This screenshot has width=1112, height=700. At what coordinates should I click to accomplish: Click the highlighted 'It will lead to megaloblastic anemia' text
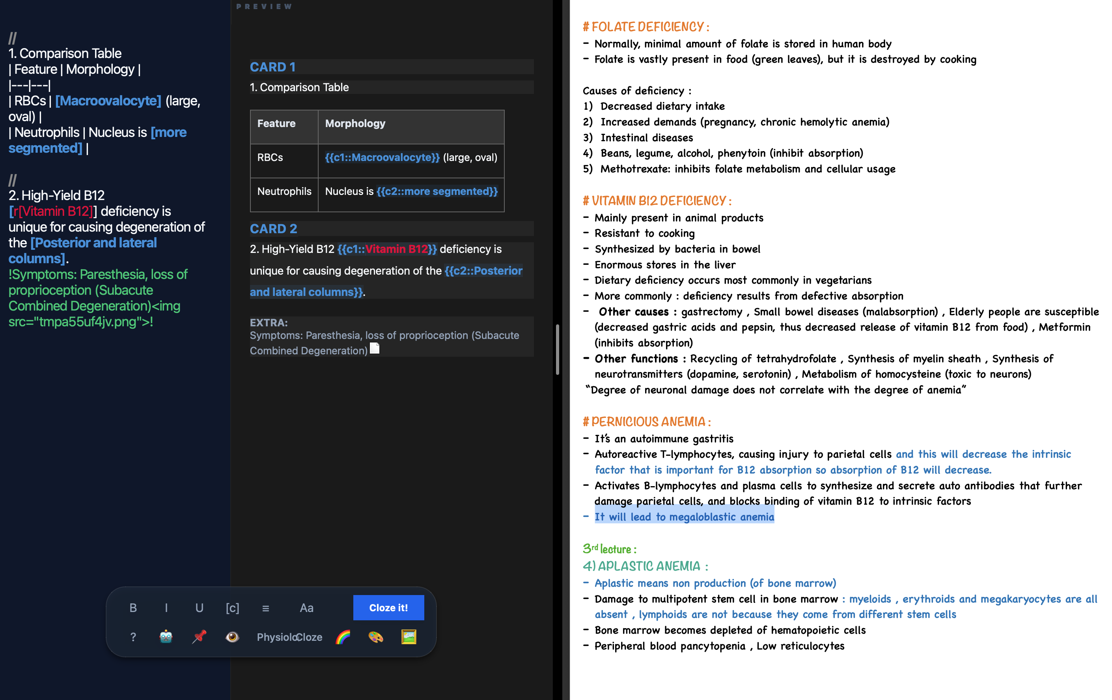(684, 517)
